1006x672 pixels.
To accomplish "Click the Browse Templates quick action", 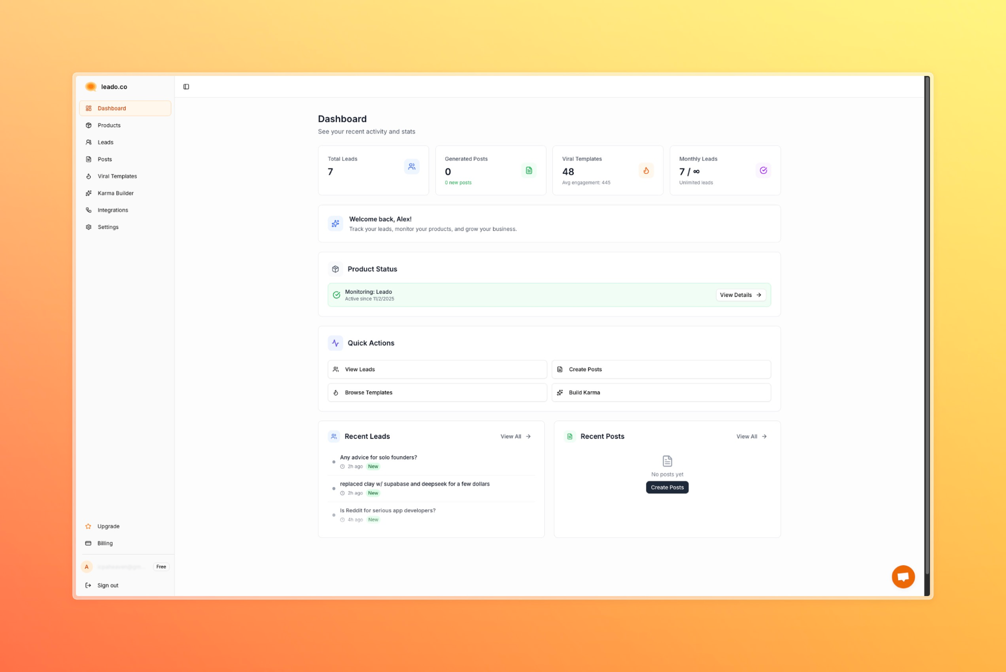I will point(437,393).
